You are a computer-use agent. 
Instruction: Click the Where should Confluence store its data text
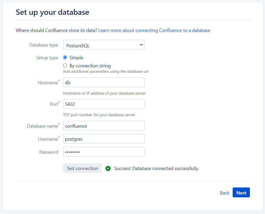(x=56, y=30)
